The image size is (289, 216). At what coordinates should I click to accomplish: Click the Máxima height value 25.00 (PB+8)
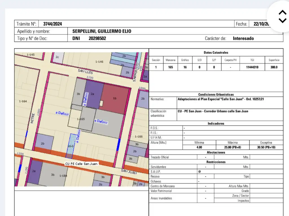coord(232,147)
